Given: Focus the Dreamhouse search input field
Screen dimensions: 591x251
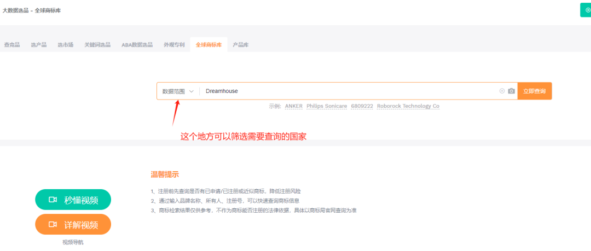Looking at the screenshot, I should [x=349, y=91].
